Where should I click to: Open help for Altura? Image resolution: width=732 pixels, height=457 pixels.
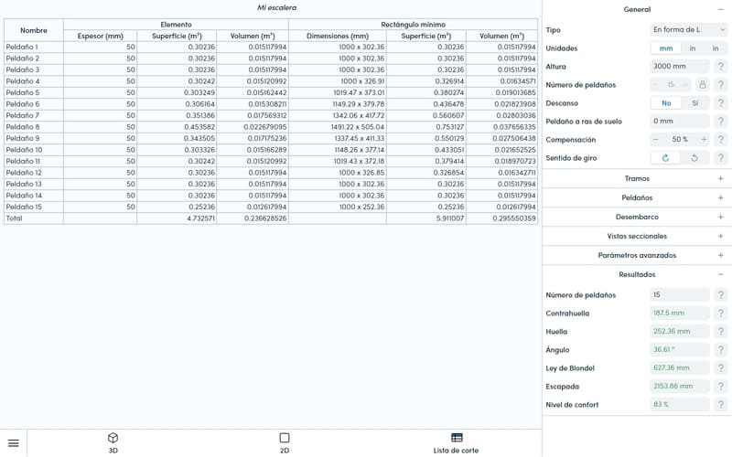click(721, 66)
